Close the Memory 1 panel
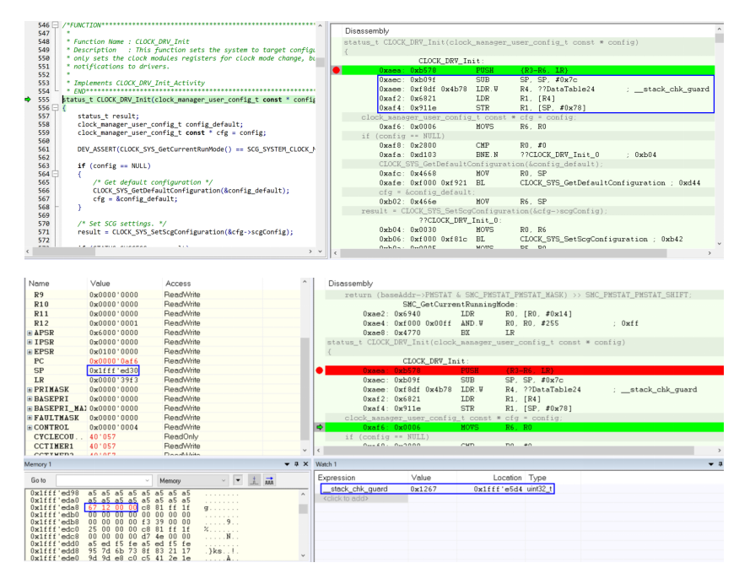This screenshot has height=579, width=739. click(x=305, y=464)
